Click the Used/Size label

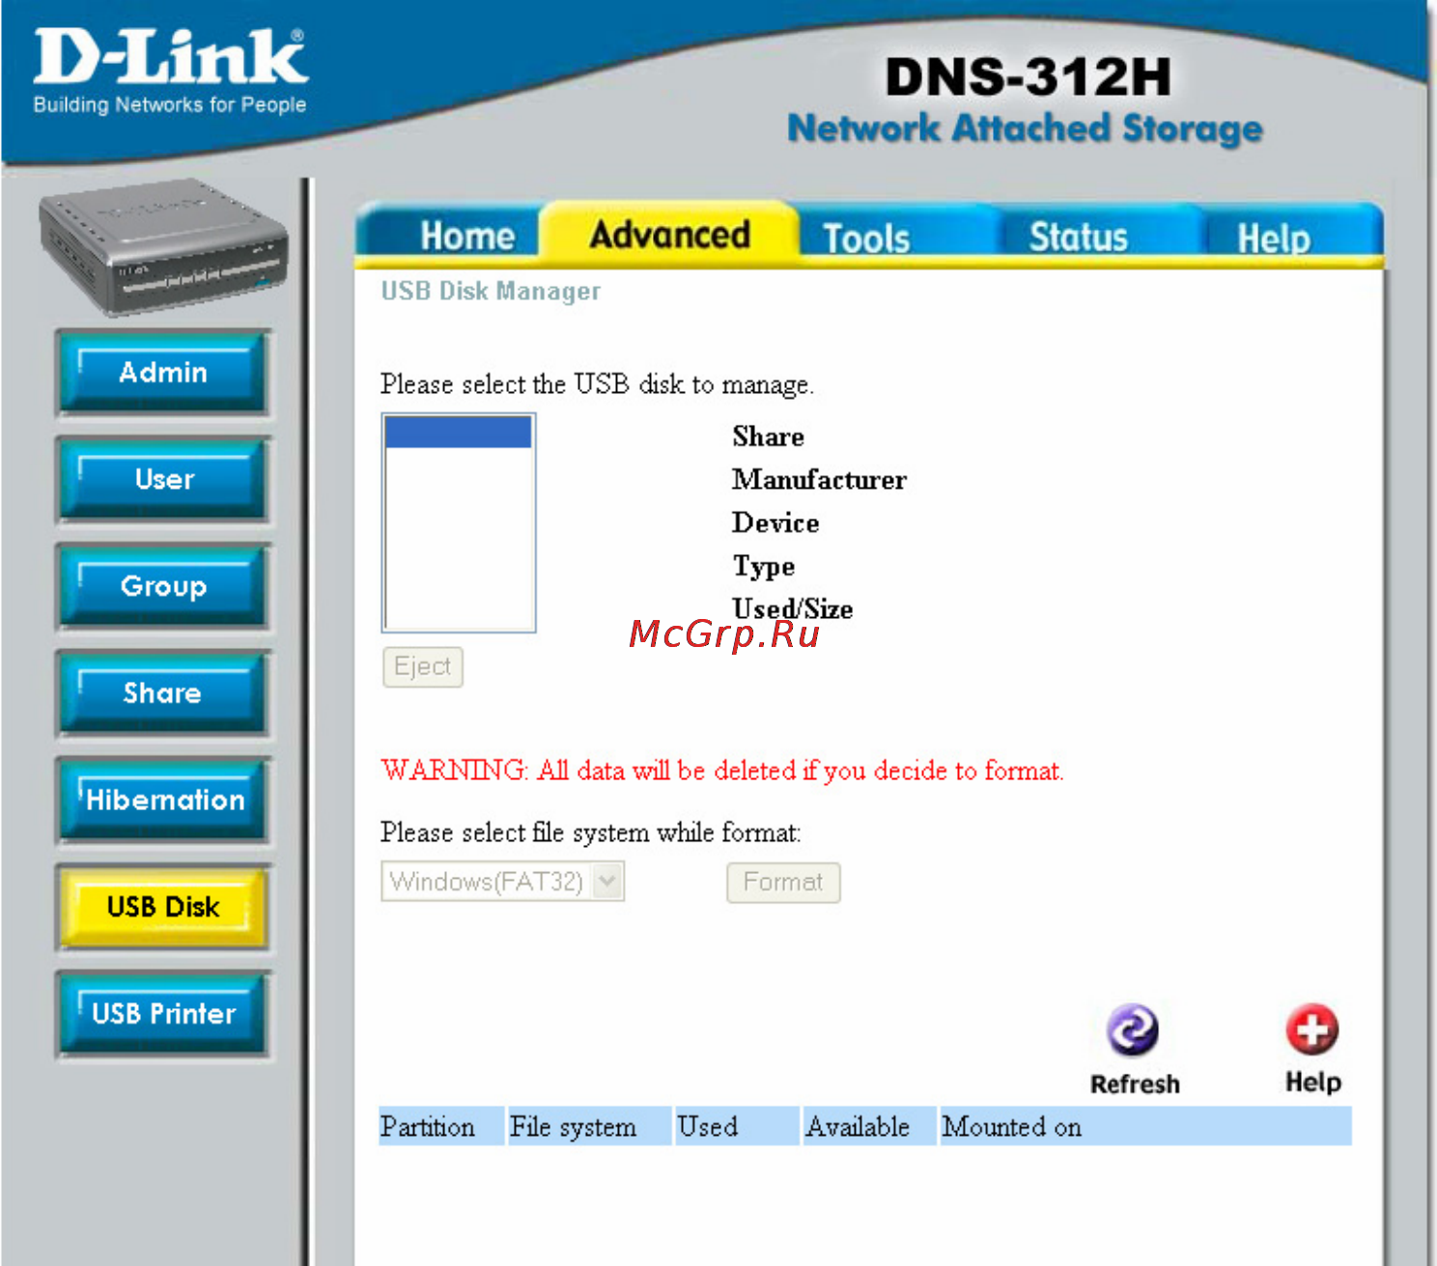(792, 608)
